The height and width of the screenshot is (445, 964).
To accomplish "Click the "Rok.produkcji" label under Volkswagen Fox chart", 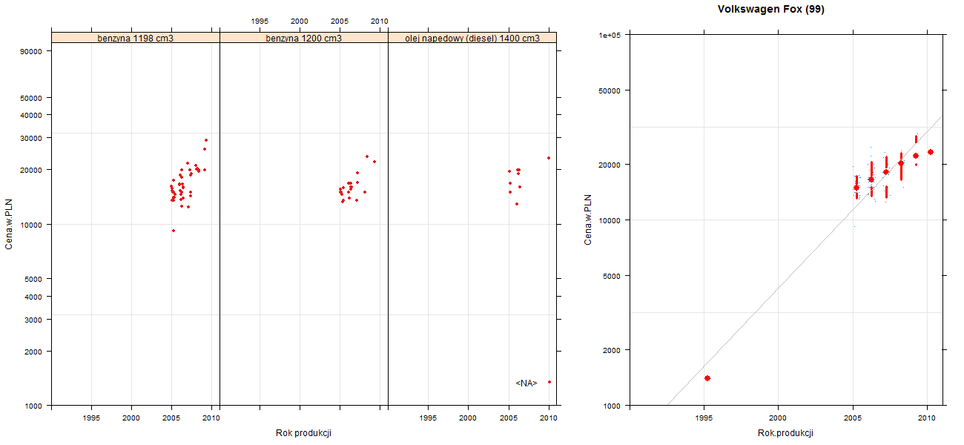I will pyautogui.click(x=786, y=433).
